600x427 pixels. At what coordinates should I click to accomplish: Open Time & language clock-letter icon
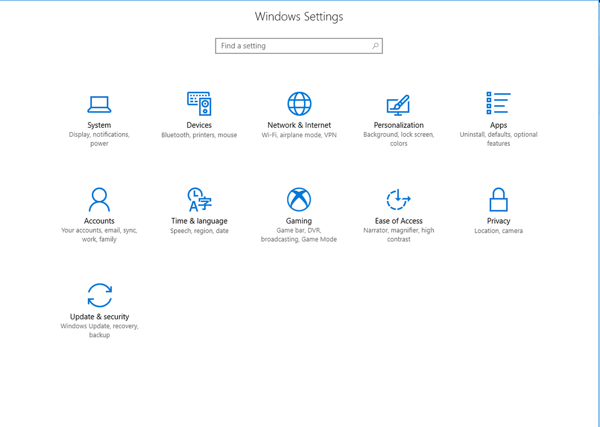199,200
